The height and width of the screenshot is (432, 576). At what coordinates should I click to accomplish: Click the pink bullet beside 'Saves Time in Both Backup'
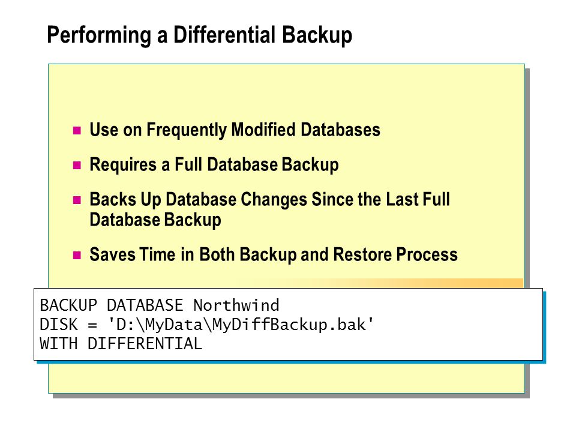[77, 256]
